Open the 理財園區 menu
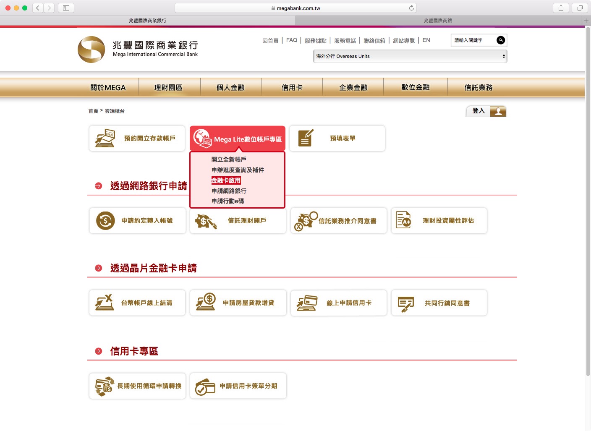 coord(168,87)
